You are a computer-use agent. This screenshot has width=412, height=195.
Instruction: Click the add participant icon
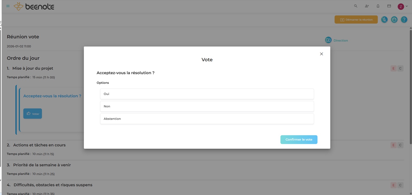[367, 6]
